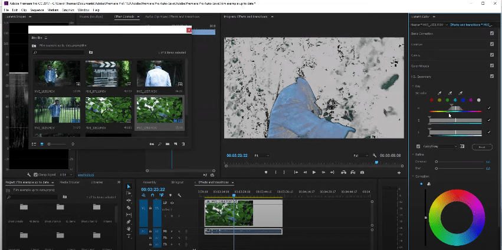Add a marker in the timeline header
The image size is (502, 250).
pyautogui.click(x=170, y=195)
